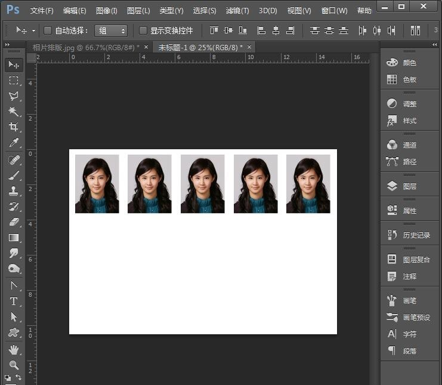
Task: Open the History (历史记录) panel
Action: [392, 235]
